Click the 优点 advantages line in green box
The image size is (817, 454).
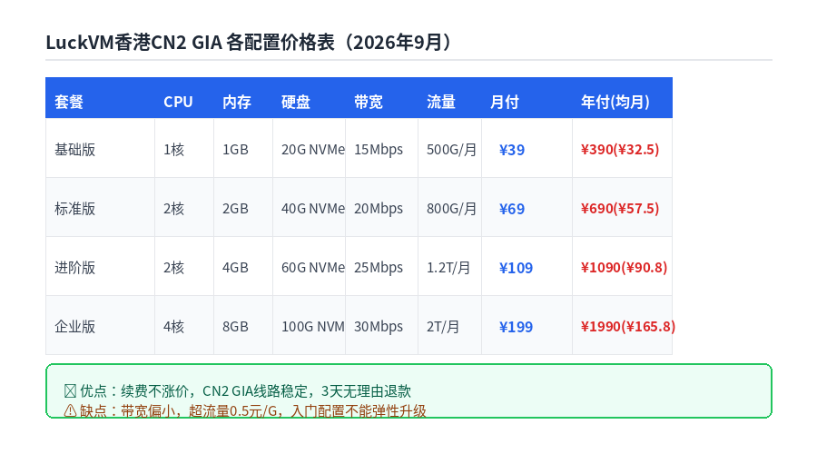238,391
